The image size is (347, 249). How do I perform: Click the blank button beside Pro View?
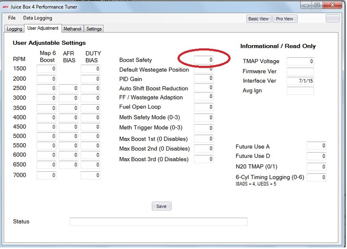tap(333, 18)
